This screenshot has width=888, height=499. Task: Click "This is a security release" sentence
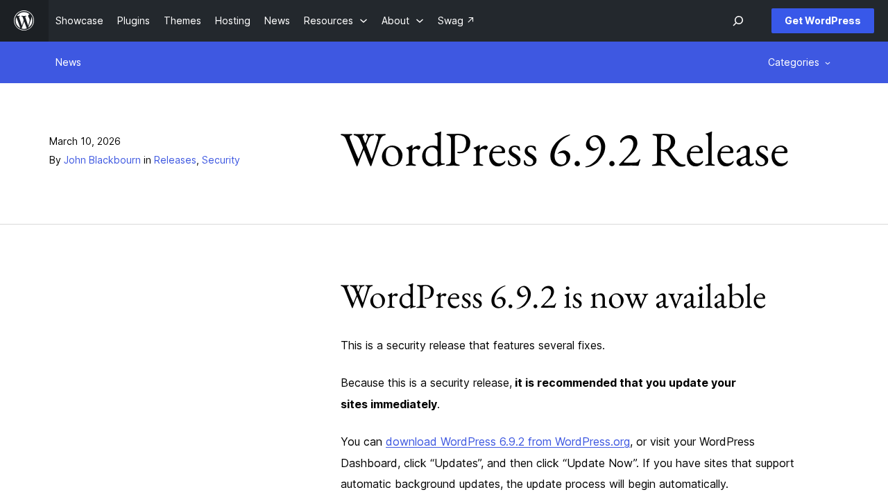[x=472, y=345]
